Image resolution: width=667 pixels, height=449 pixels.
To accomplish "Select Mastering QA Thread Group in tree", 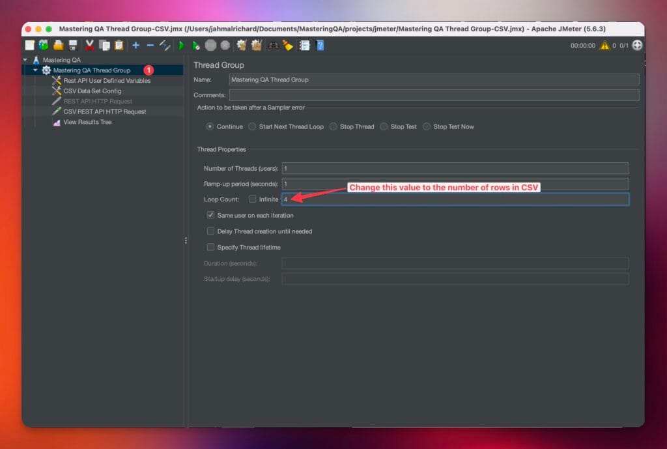I will (92, 70).
